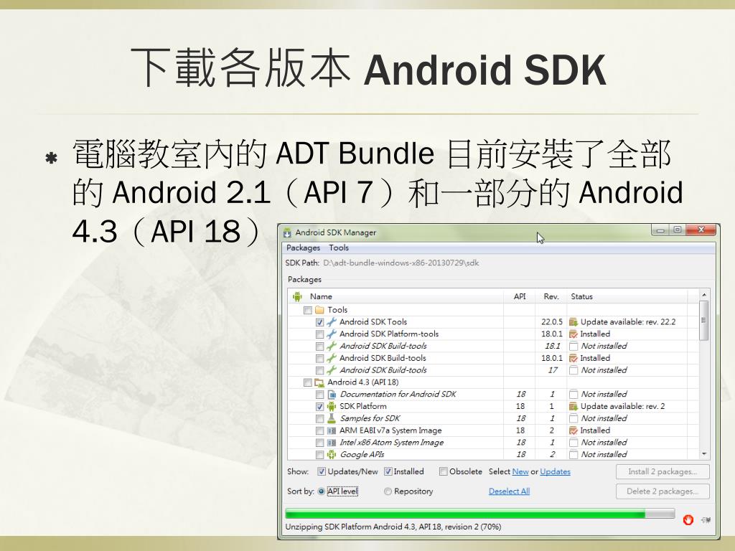Check the Intel x86 Atom System Image checkbox
This screenshot has height=551, width=735.
click(319, 443)
